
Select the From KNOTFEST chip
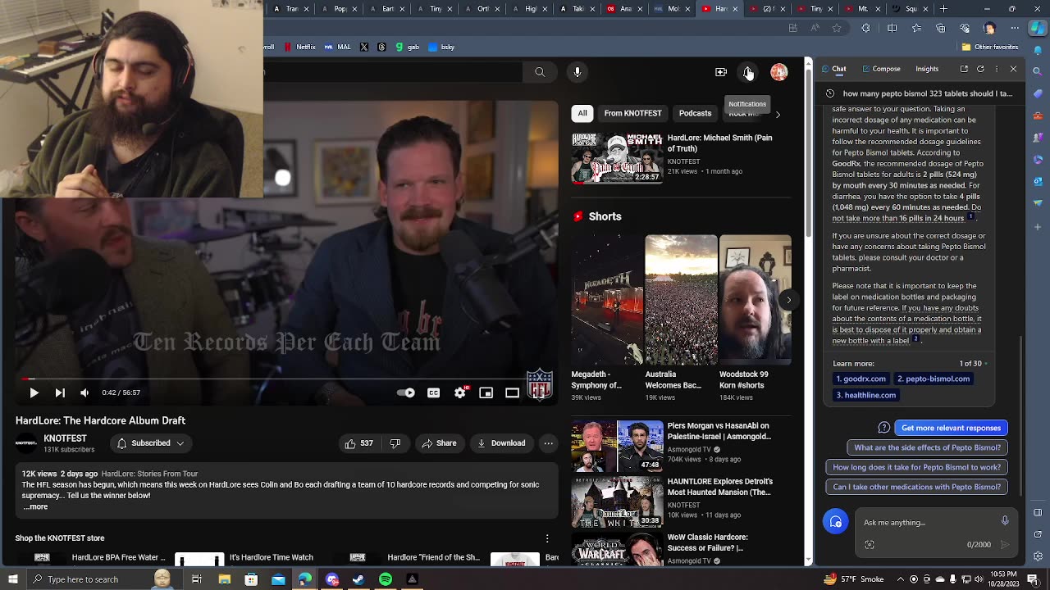click(632, 113)
